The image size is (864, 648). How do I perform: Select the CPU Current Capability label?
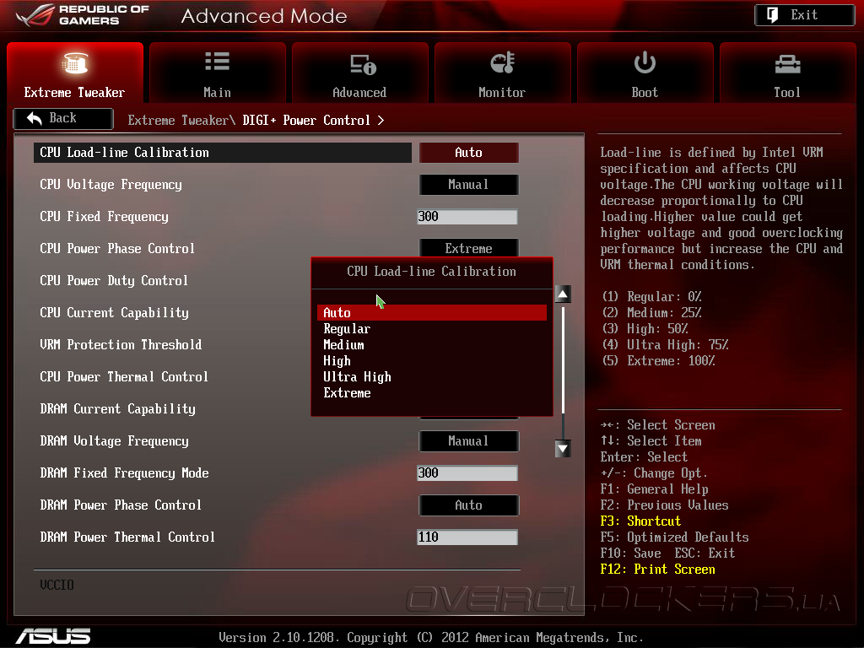114,312
